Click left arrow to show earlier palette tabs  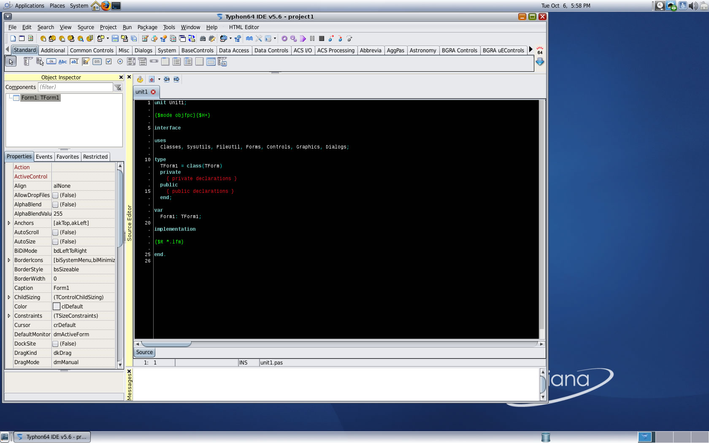[x=7, y=50]
